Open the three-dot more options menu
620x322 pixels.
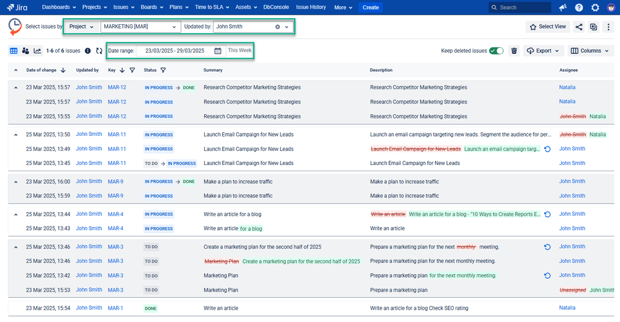coord(608,27)
